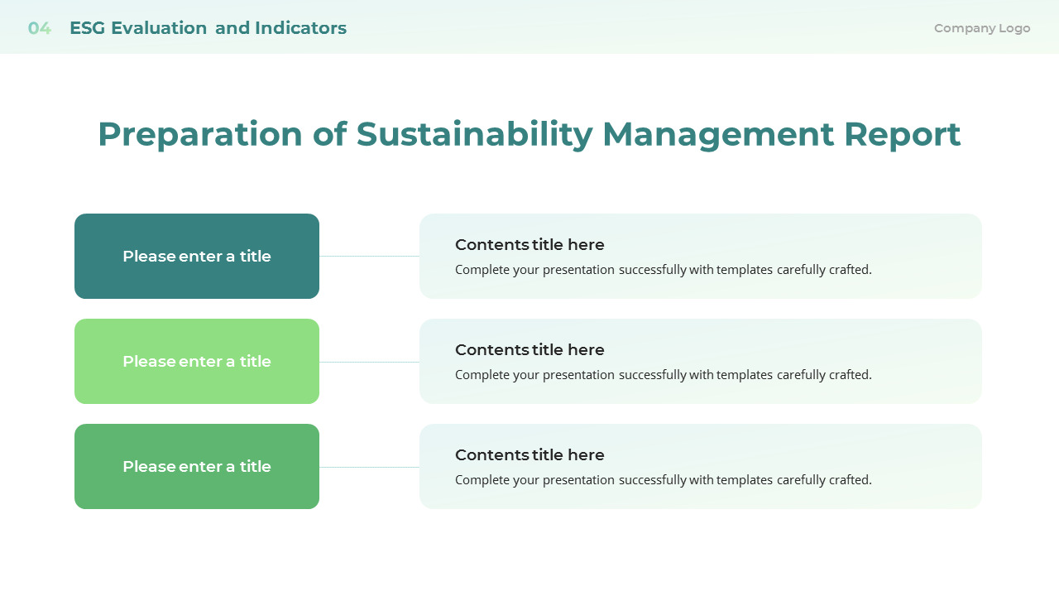Select the number 04 section indicator
Image resolution: width=1059 pixels, height=596 pixels.
(x=39, y=27)
